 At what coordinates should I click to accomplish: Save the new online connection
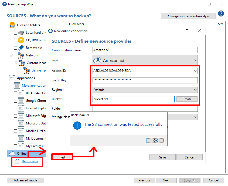tap(162, 157)
